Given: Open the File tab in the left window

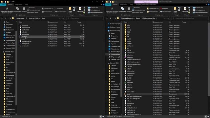Looking at the screenshot, I should point(3,5).
